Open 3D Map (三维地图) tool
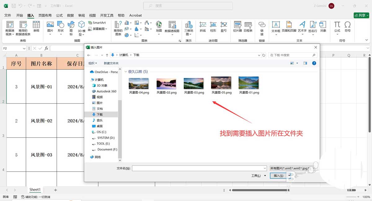 point(188,28)
